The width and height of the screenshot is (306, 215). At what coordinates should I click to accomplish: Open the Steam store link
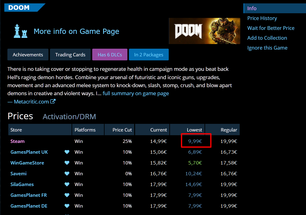coord(17,141)
